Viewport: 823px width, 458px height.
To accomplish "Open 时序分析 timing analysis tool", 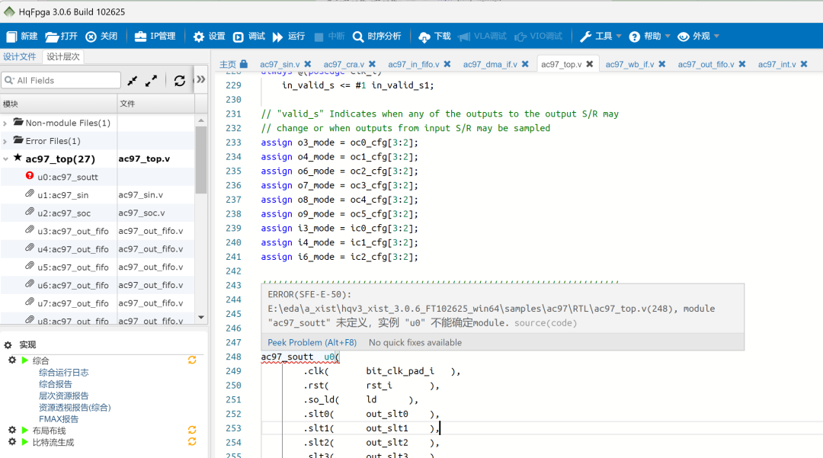I will coord(376,37).
